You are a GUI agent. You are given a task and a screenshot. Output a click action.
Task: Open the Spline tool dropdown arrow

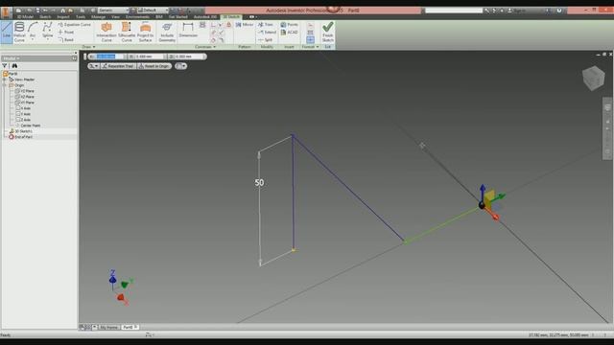point(47,40)
